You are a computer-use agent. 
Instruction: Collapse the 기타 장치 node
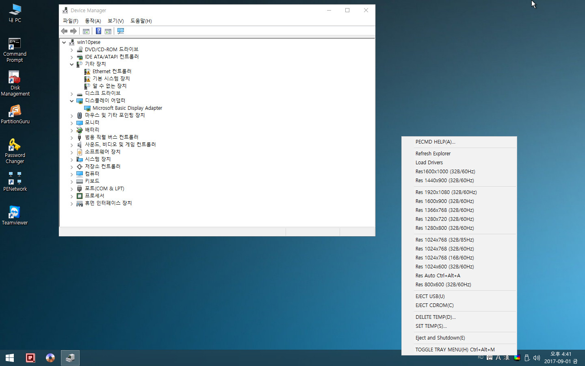(x=72, y=64)
